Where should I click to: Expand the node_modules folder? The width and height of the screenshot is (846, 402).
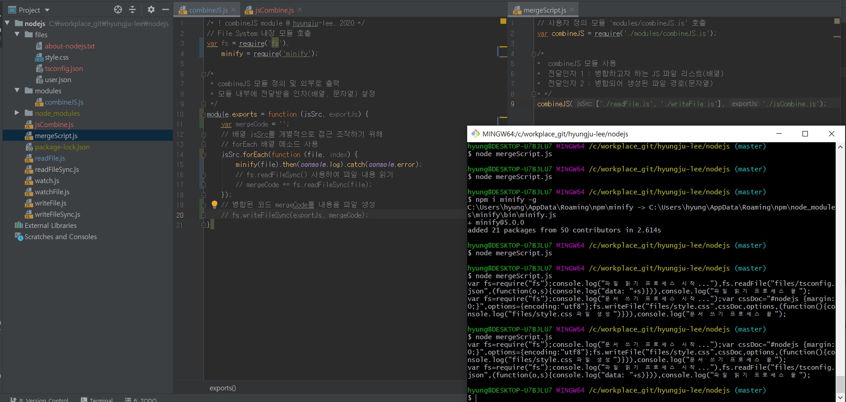pos(17,113)
